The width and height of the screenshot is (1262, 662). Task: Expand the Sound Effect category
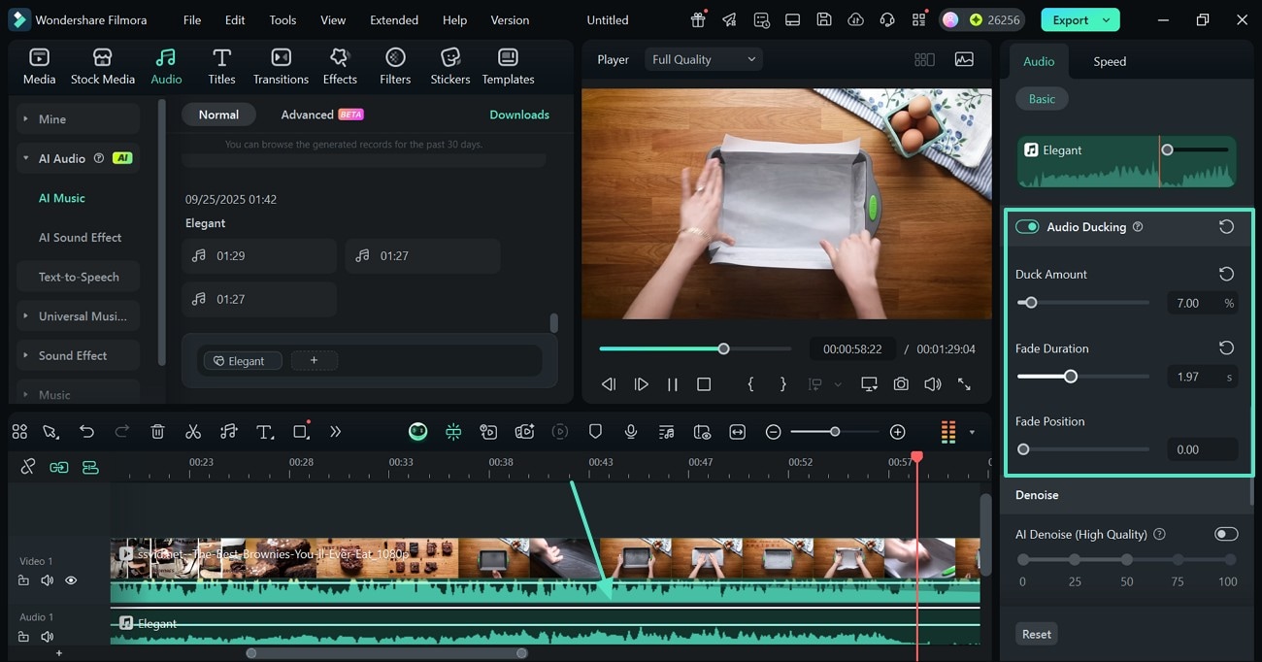(73, 355)
